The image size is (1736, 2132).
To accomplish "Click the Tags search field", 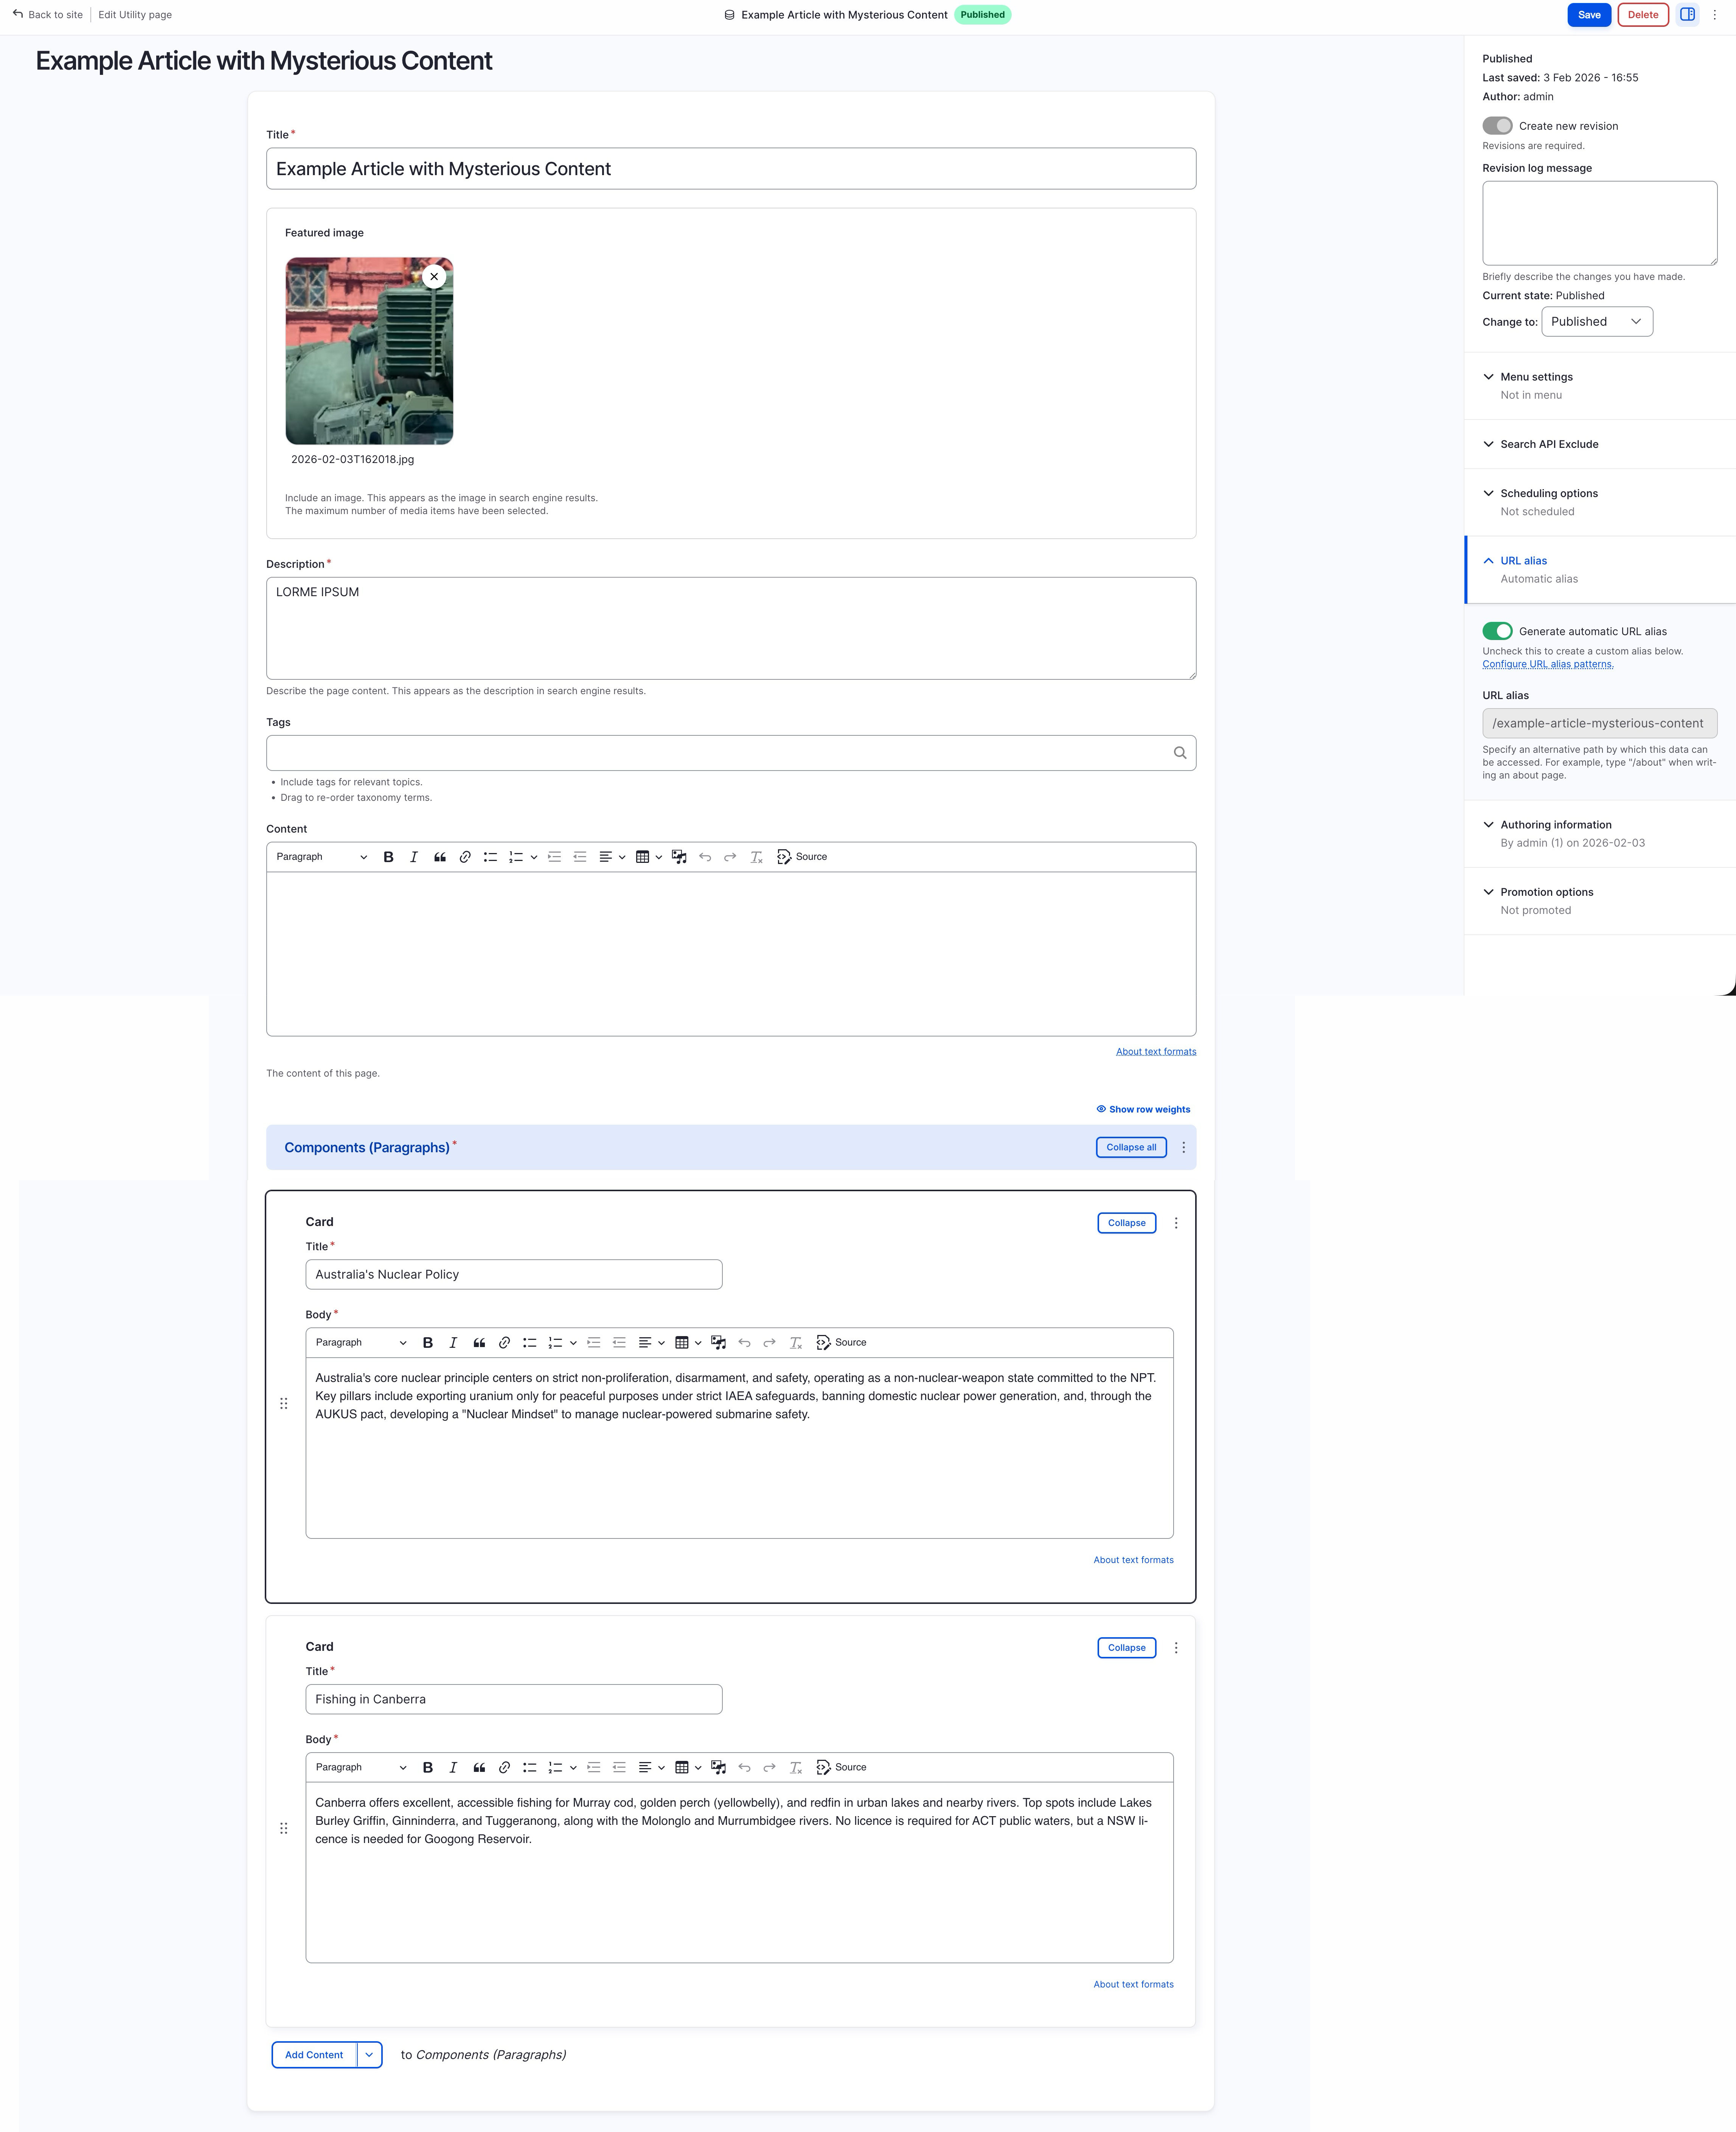I will (720, 753).
